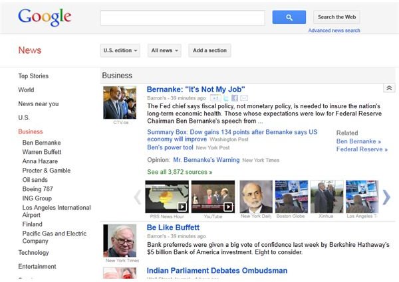This screenshot has width=399, height=282.
Task: Open Ben's power tool article
Action: (170, 147)
